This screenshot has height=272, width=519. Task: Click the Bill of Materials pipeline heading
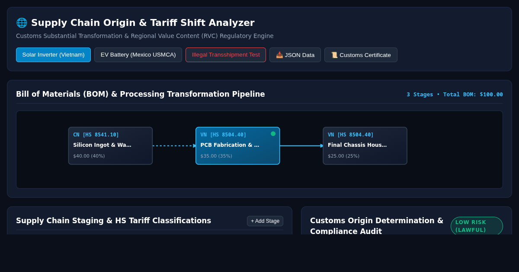click(141, 94)
